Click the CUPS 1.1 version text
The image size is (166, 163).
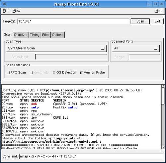click(61, 118)
